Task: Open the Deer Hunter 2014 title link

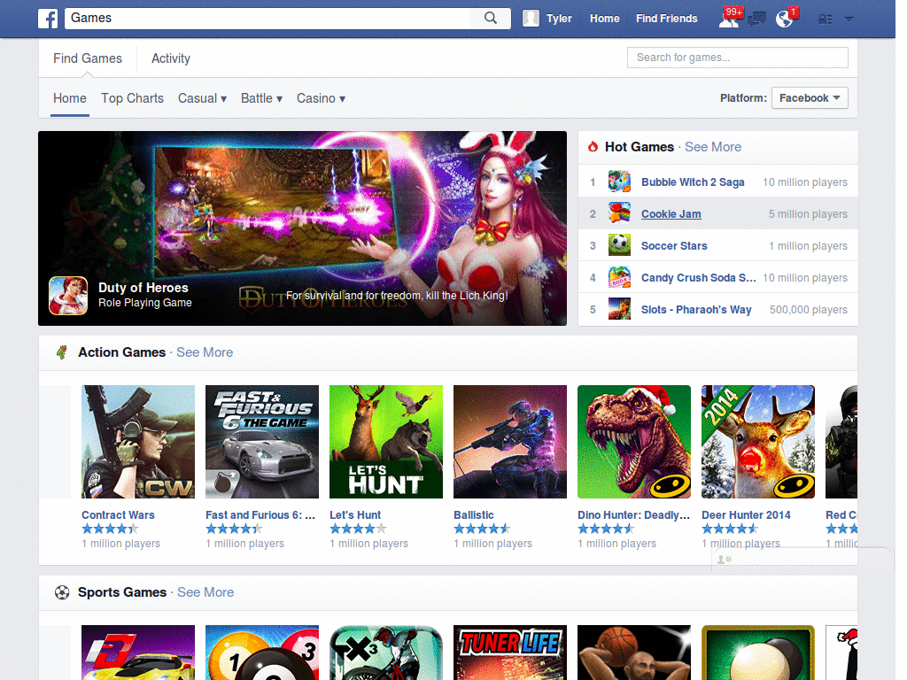Action: 746,514
